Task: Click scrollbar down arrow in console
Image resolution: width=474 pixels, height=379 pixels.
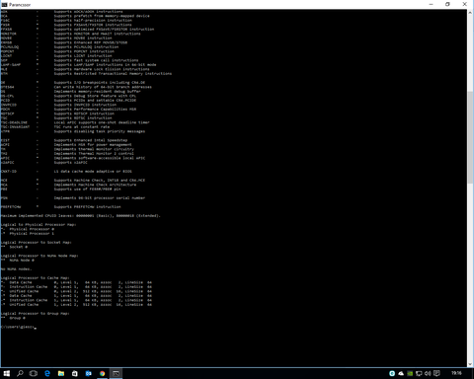Action: (470, 364)
